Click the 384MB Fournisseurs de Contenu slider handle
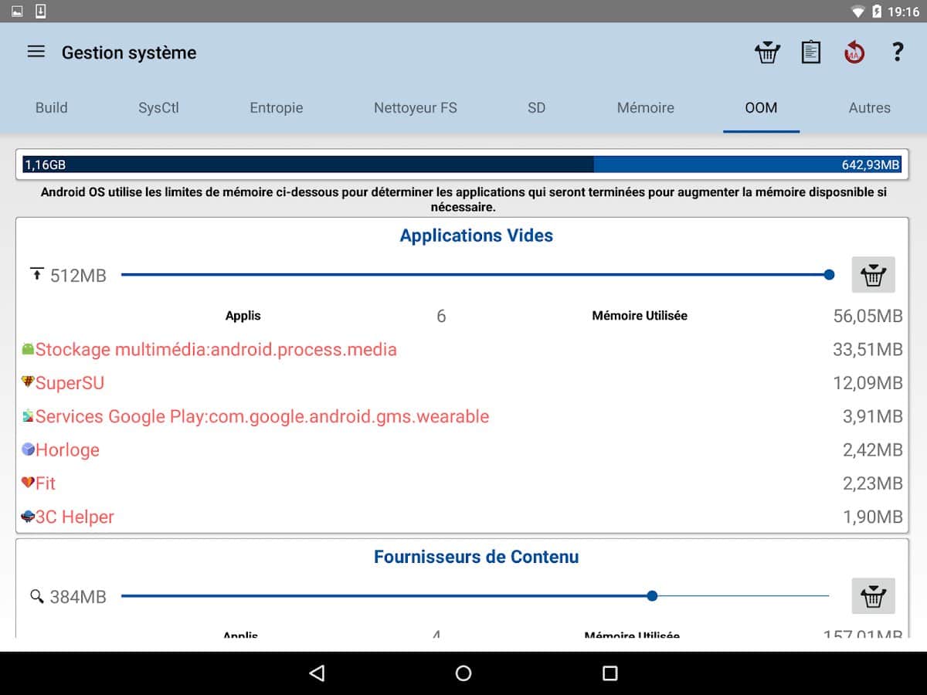 652,596
